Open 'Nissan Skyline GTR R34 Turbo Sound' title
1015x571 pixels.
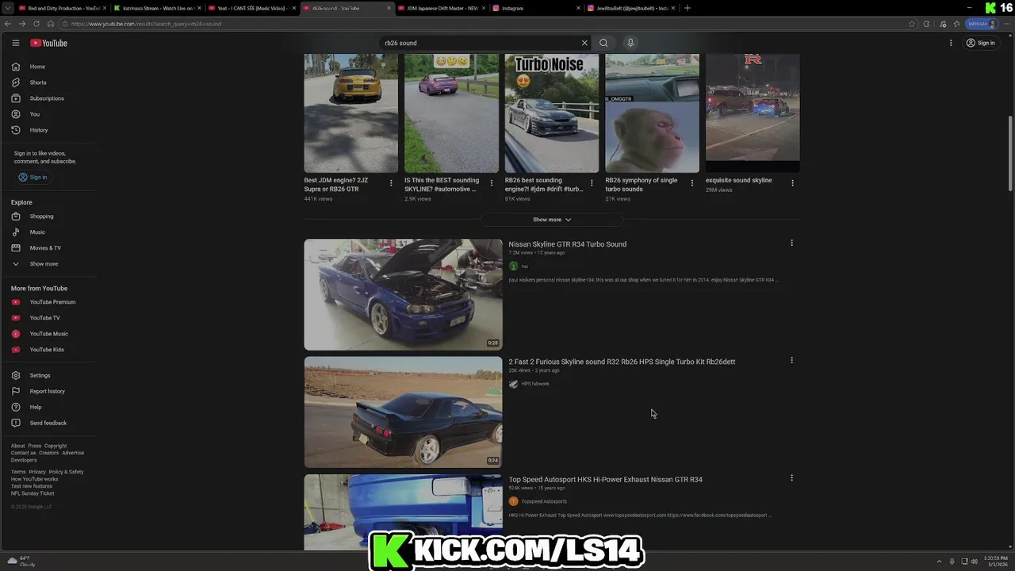pos(568,244)
